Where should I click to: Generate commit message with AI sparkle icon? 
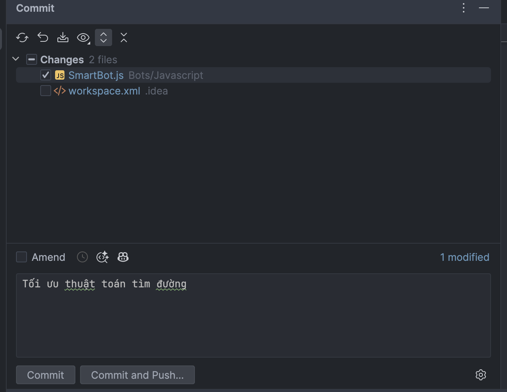tap(102, 257)
